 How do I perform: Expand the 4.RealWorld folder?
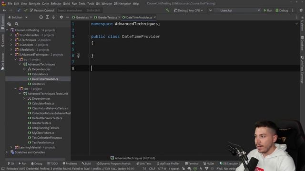click(11, 49)
